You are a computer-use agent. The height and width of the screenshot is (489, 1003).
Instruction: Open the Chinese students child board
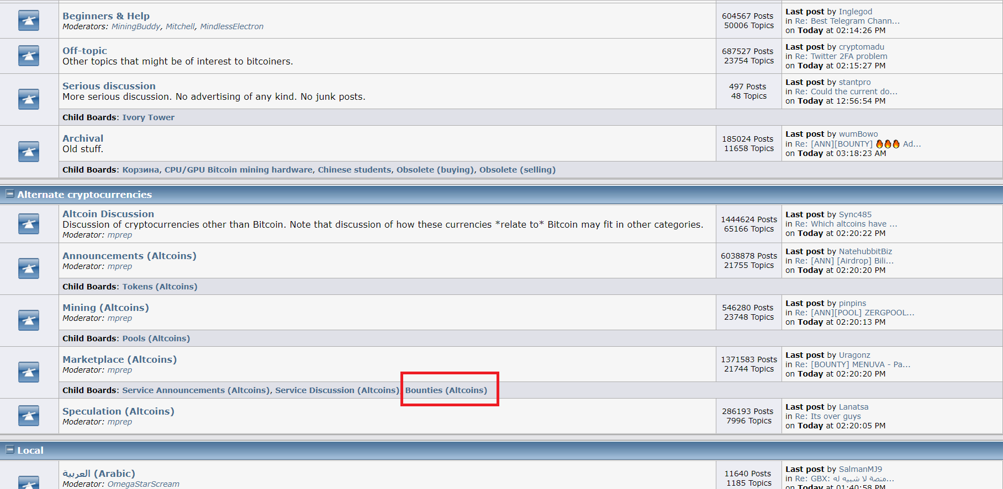coord(354,170)
